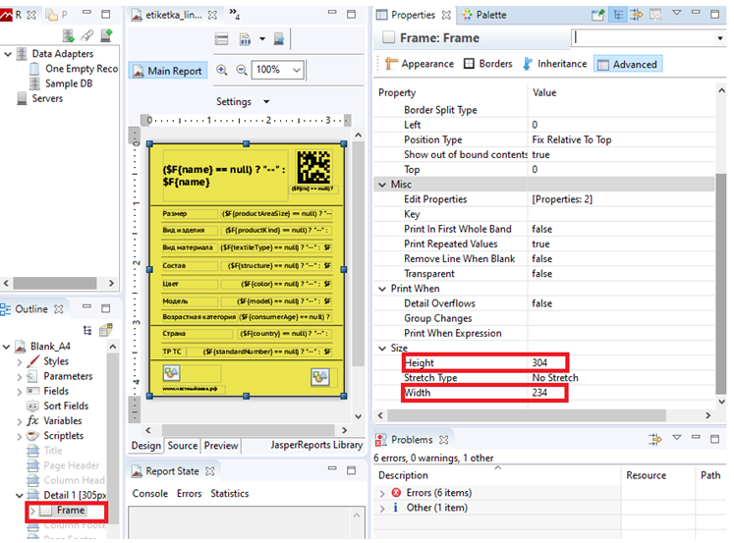734x543 pixels.
Task: Collapse the Misc property group
Action: point(382,185)
